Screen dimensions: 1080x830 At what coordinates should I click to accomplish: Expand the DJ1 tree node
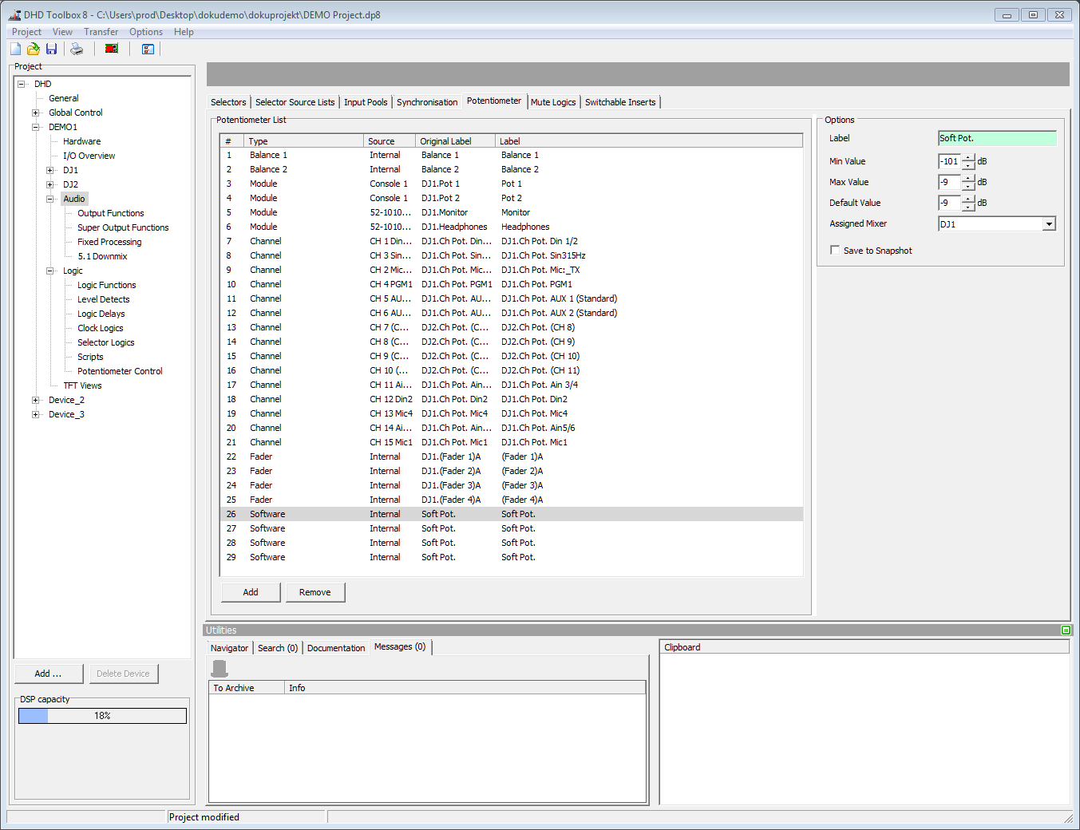[x=50, y=170]
